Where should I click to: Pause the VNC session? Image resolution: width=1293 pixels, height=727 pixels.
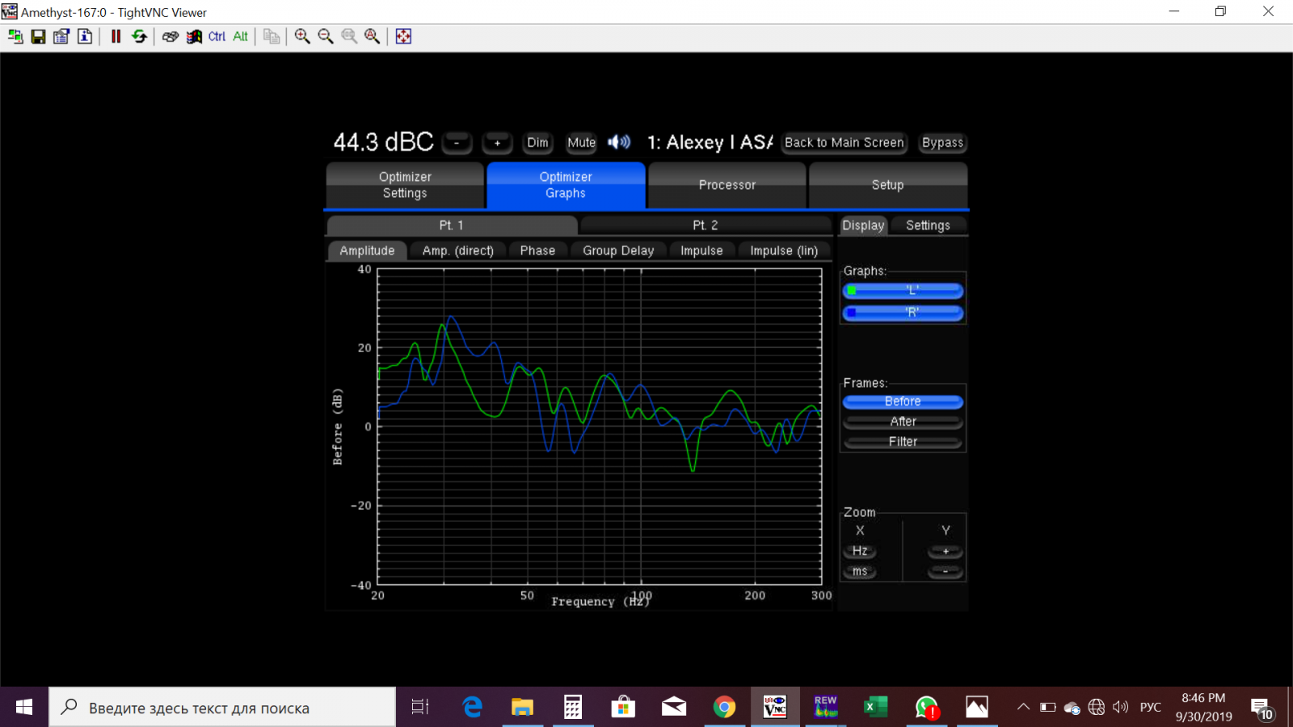pyautogui.click(x=116, y=36)
